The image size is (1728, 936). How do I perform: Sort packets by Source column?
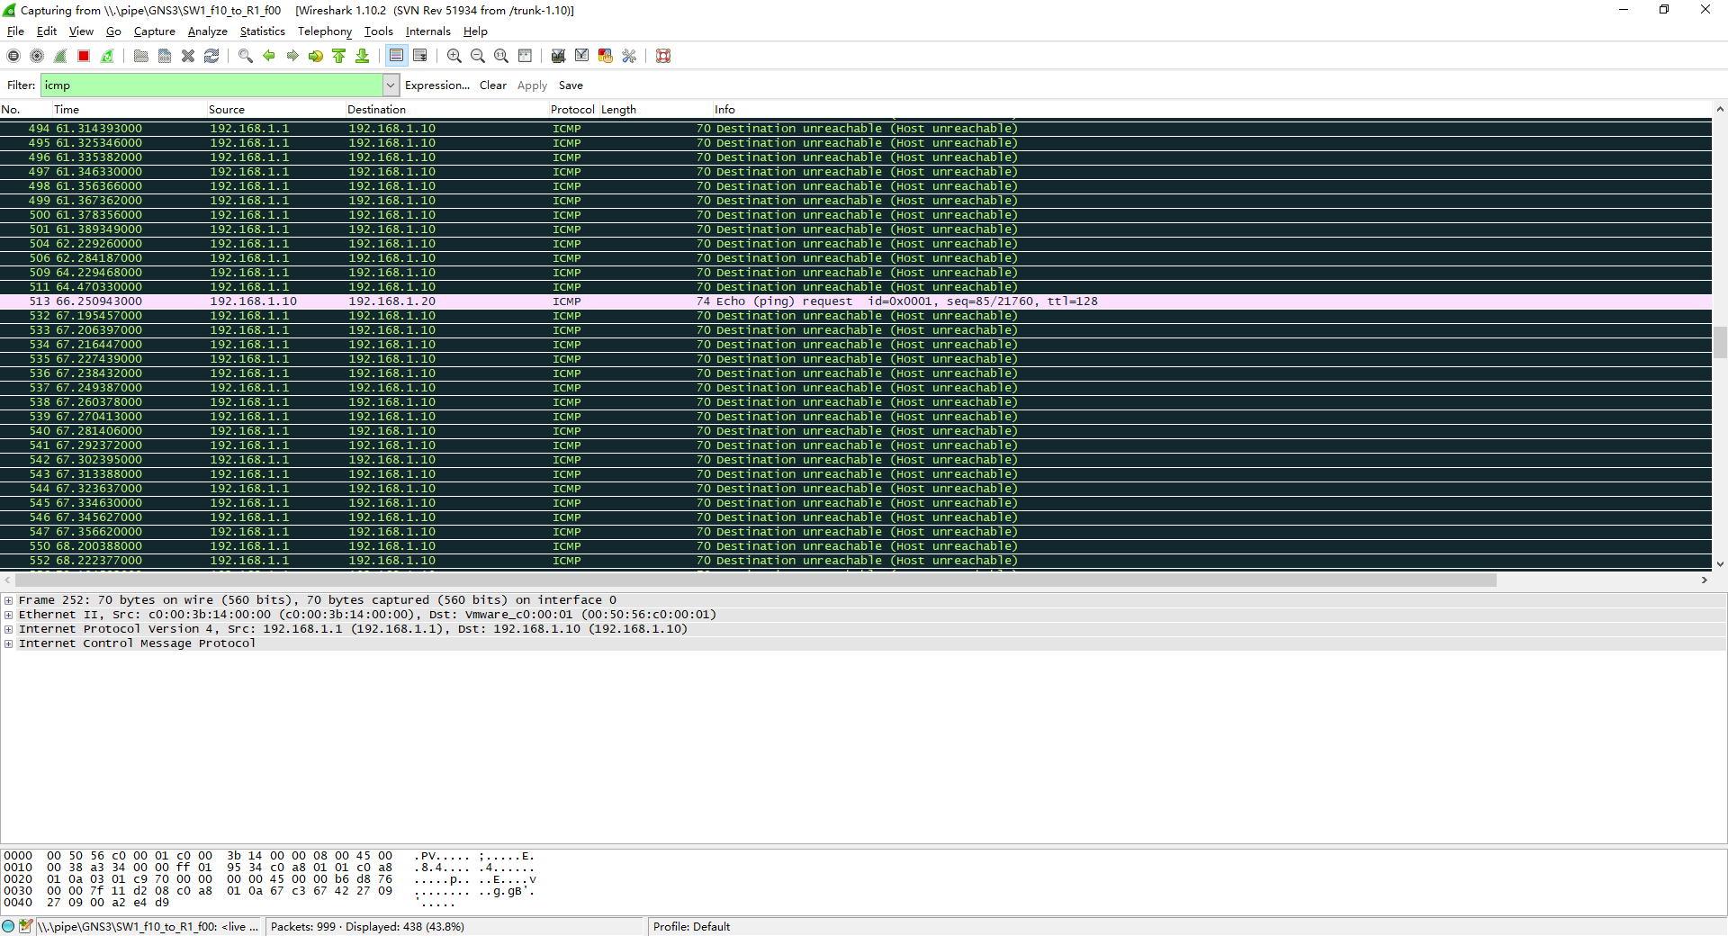click(276, 110)
